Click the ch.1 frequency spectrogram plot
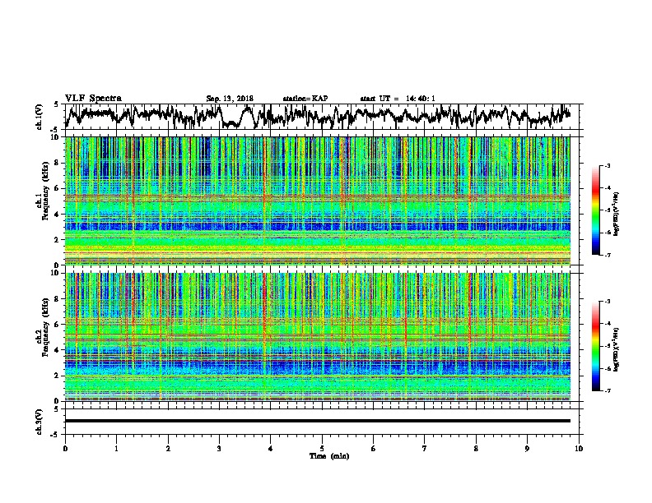The height and width of the screenshot is (503, 652). 317,201
